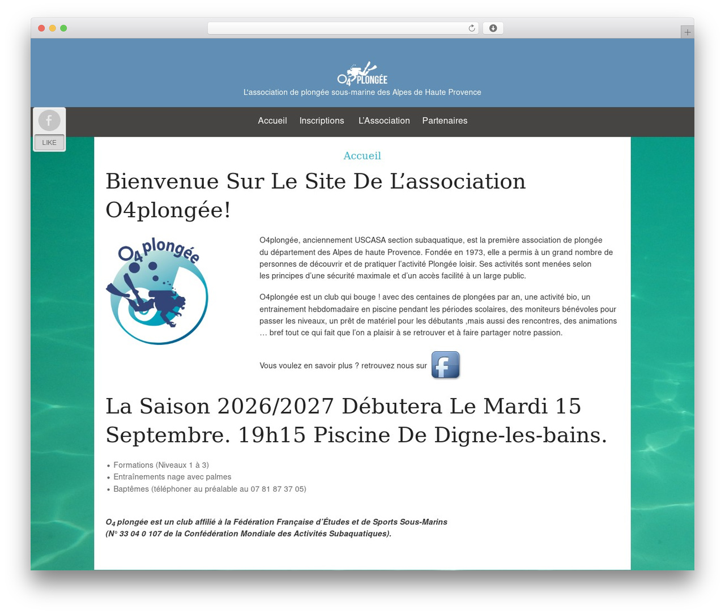725x614 pixels.
Task: Open the Inscriptions menu item
Action: [322, 121]
